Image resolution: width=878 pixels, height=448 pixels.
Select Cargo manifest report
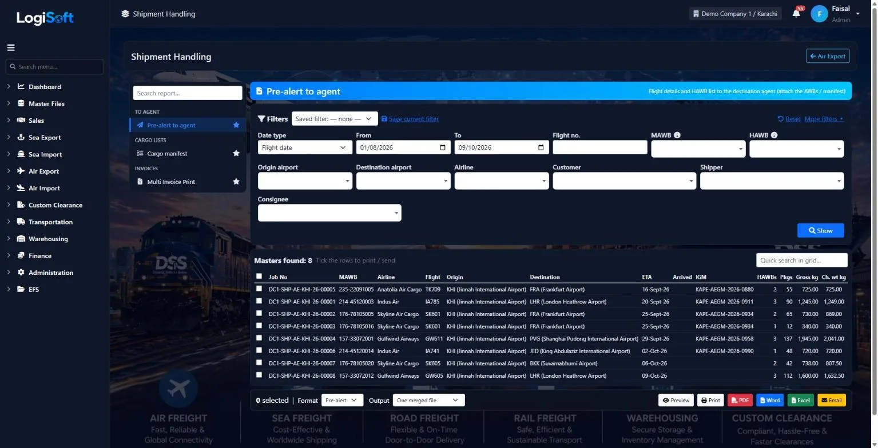(188, 153)
